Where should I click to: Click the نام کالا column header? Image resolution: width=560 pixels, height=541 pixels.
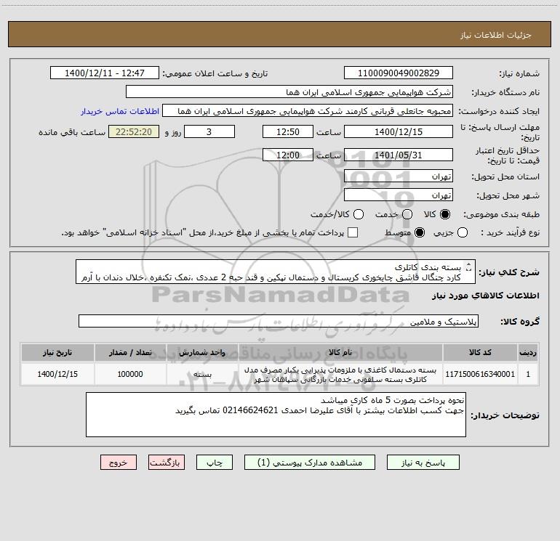pyautogui.click(x=340, y=353)
